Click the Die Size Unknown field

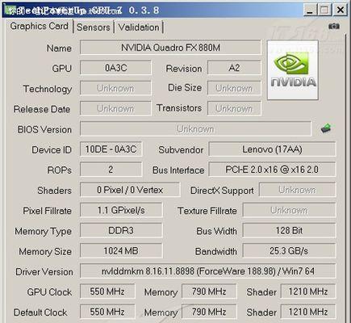pyautogui.click(x=234, y=88)
